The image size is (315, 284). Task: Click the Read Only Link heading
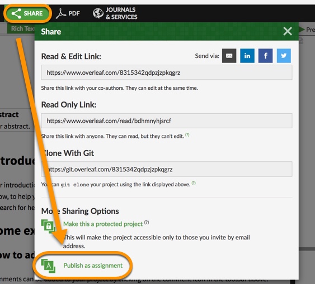pos(69,104)
